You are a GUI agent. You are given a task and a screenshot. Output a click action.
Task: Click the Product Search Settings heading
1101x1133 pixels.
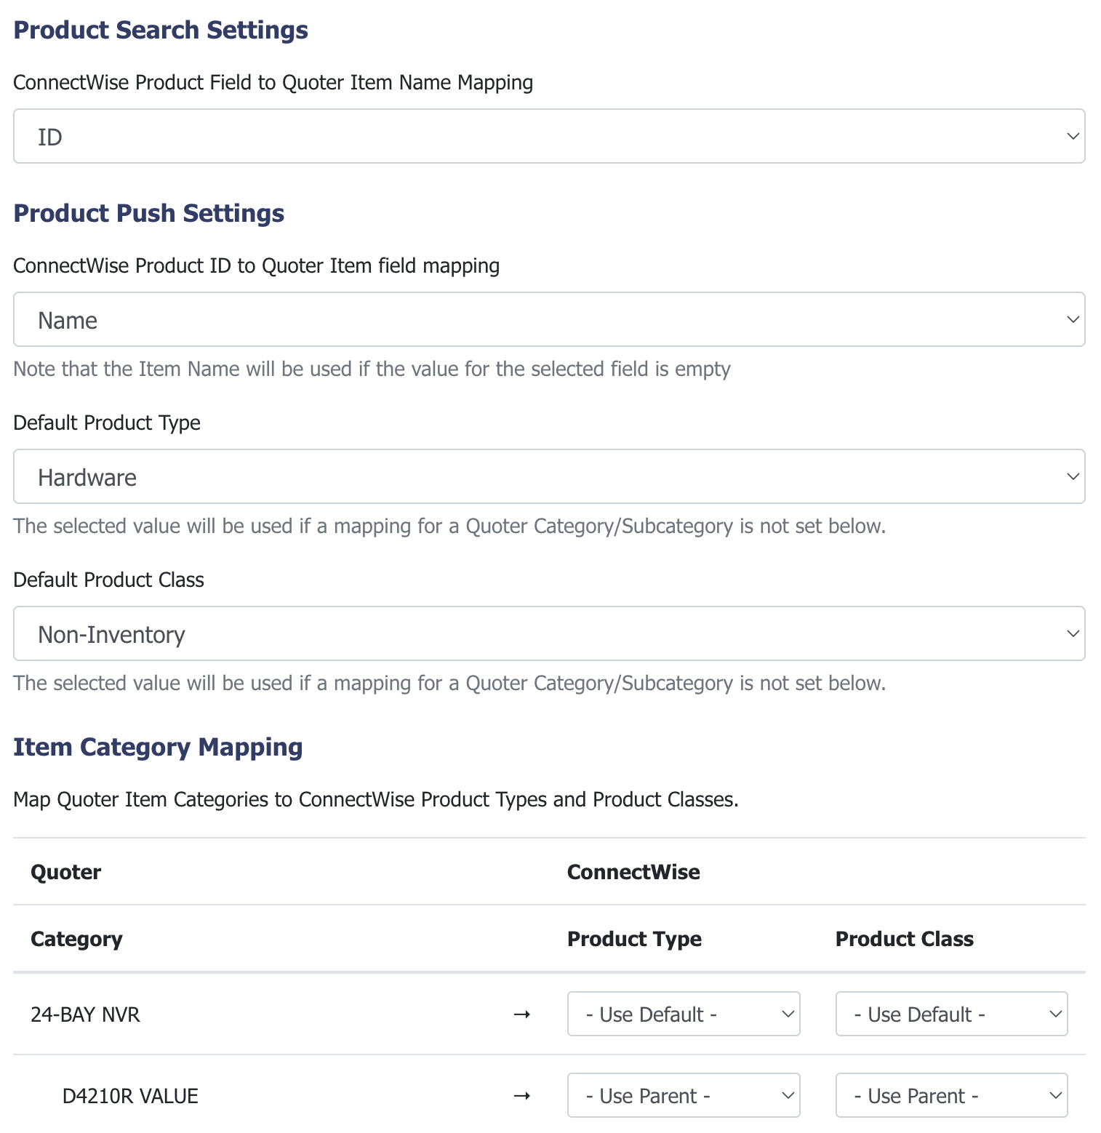coord(161,30)
